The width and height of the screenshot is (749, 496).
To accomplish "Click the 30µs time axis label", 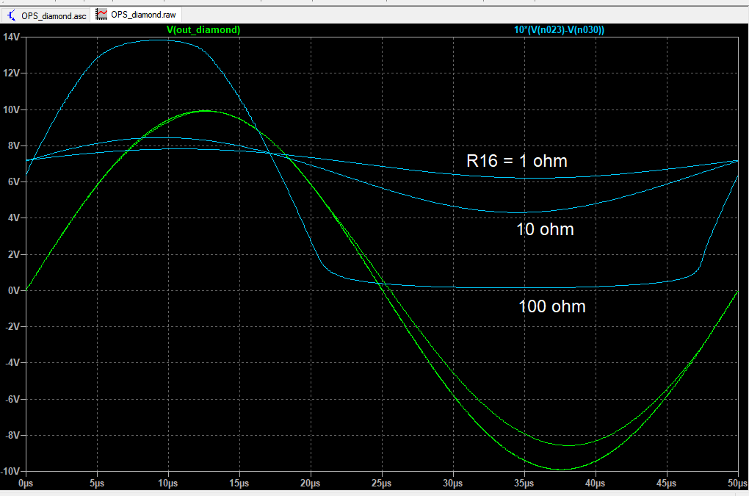I will click(452, 483).
